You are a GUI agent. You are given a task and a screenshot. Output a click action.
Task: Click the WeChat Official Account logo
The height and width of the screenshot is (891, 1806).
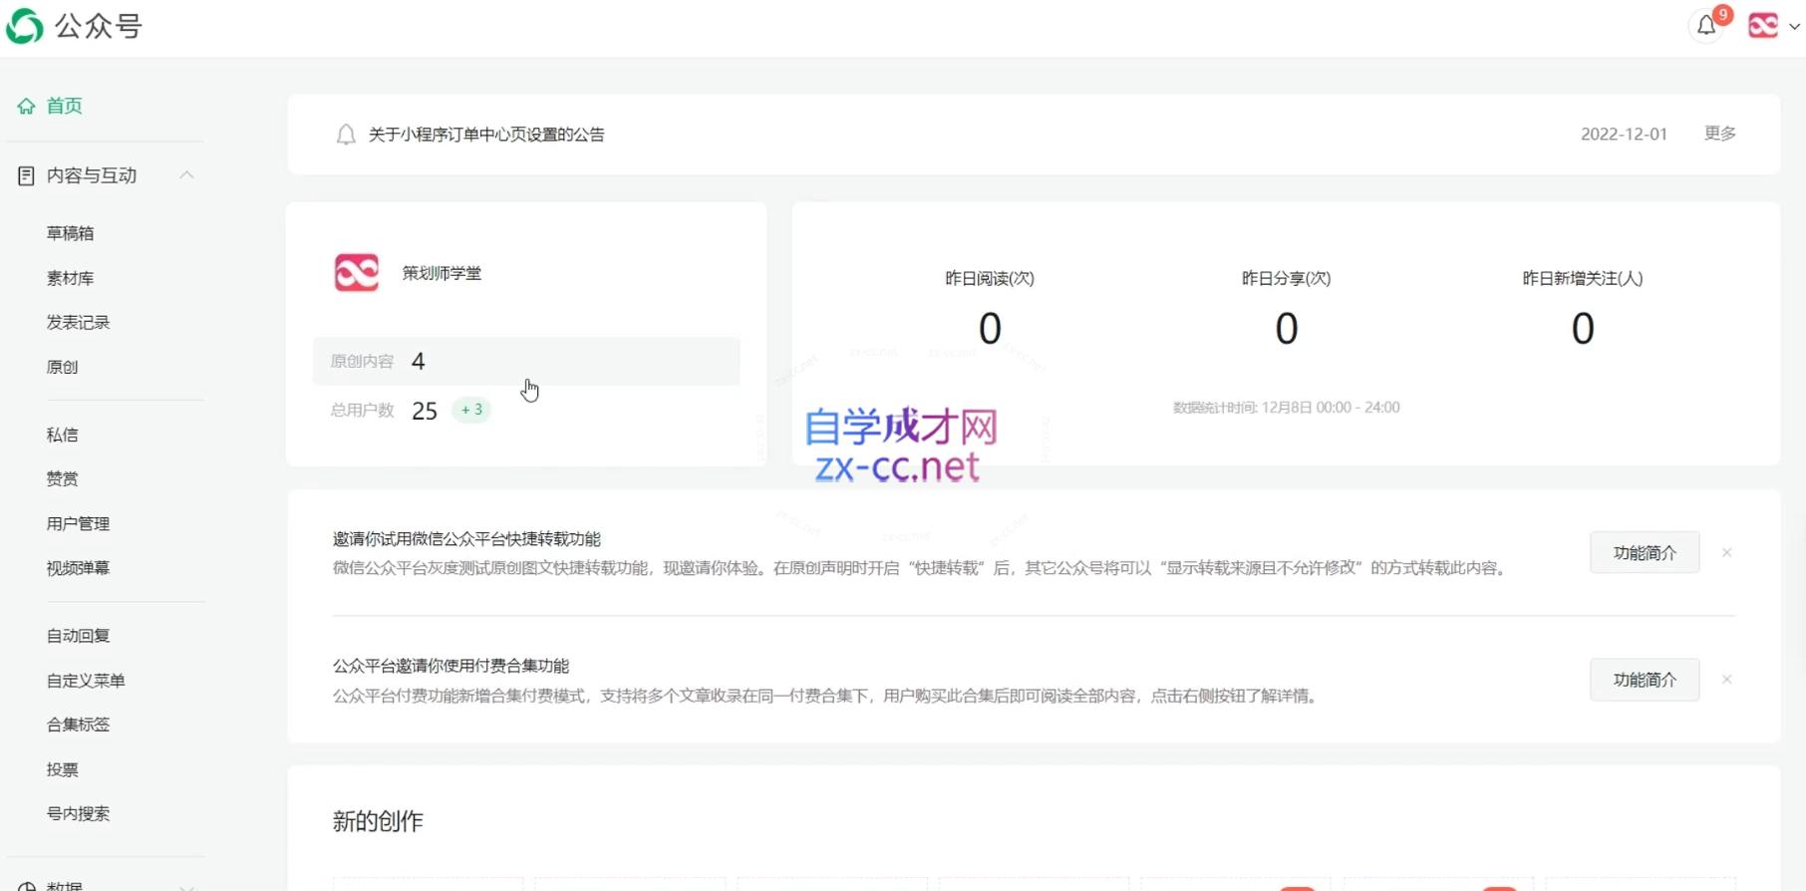(x=25, y=26)
